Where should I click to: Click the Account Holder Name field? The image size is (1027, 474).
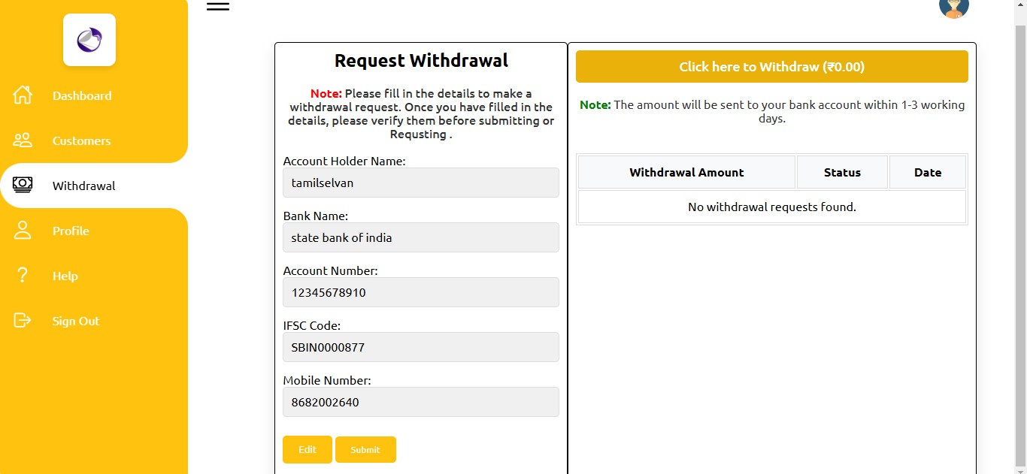420,183
